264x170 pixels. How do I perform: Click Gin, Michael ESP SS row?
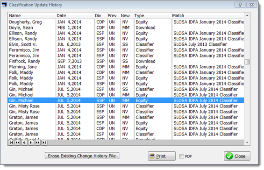tap(126, 89)
